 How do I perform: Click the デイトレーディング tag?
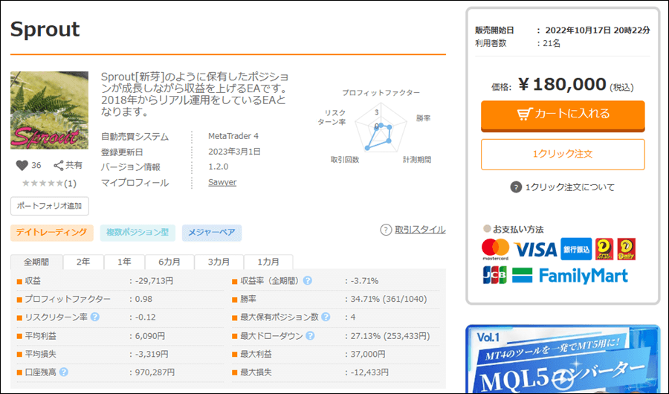click(52, 233)
